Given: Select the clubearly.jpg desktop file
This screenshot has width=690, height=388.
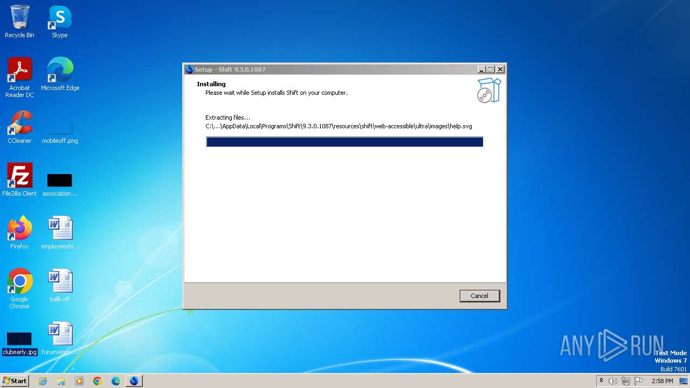Looking at the screenshot, I should (19, 344).
